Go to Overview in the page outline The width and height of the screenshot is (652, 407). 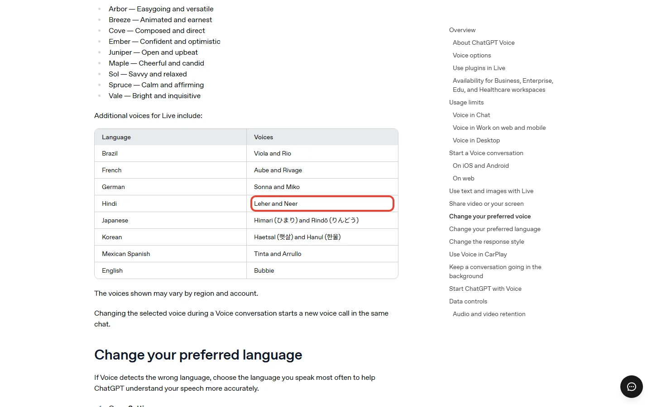[462, 30]
